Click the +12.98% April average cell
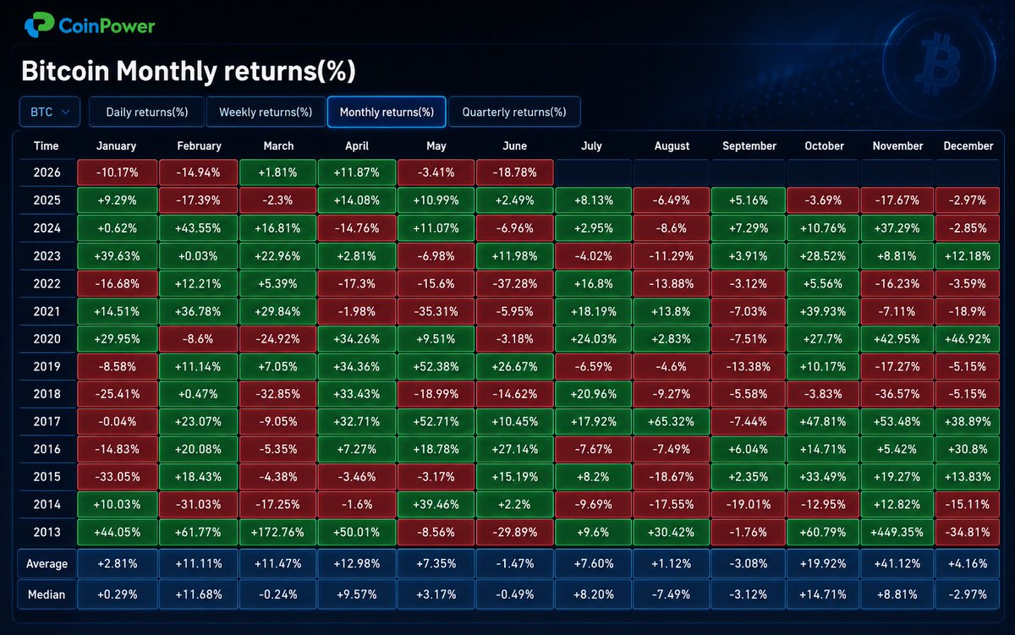1015x635 pixels. point(357,563)
